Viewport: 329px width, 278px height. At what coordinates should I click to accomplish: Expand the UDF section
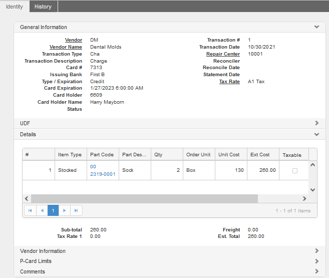click(316, 123)
